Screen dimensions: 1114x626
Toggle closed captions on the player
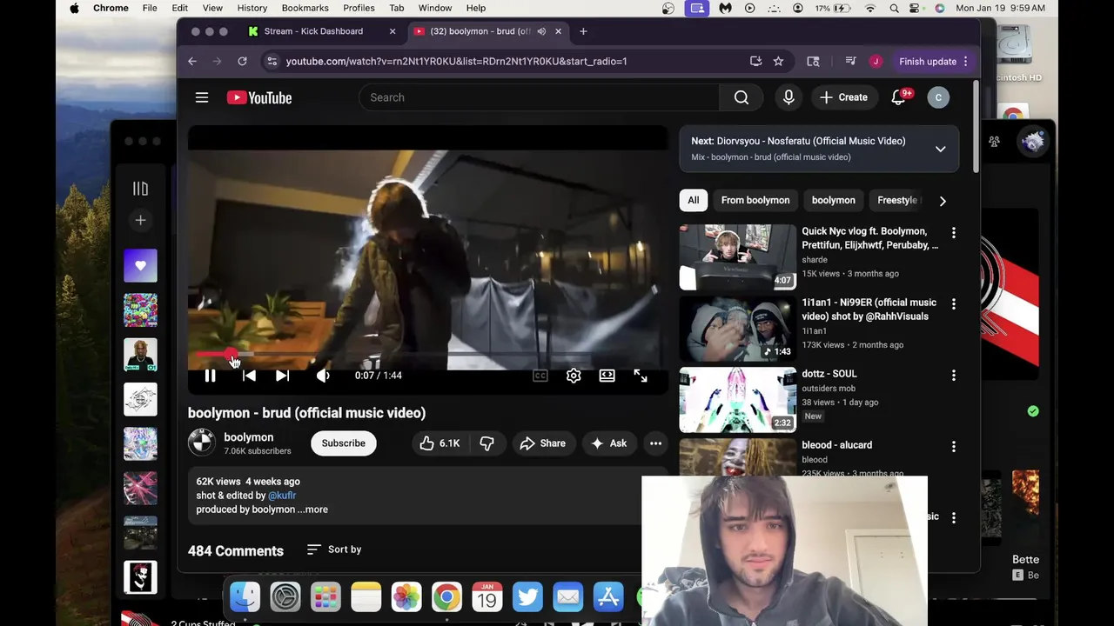pos(540,376)
